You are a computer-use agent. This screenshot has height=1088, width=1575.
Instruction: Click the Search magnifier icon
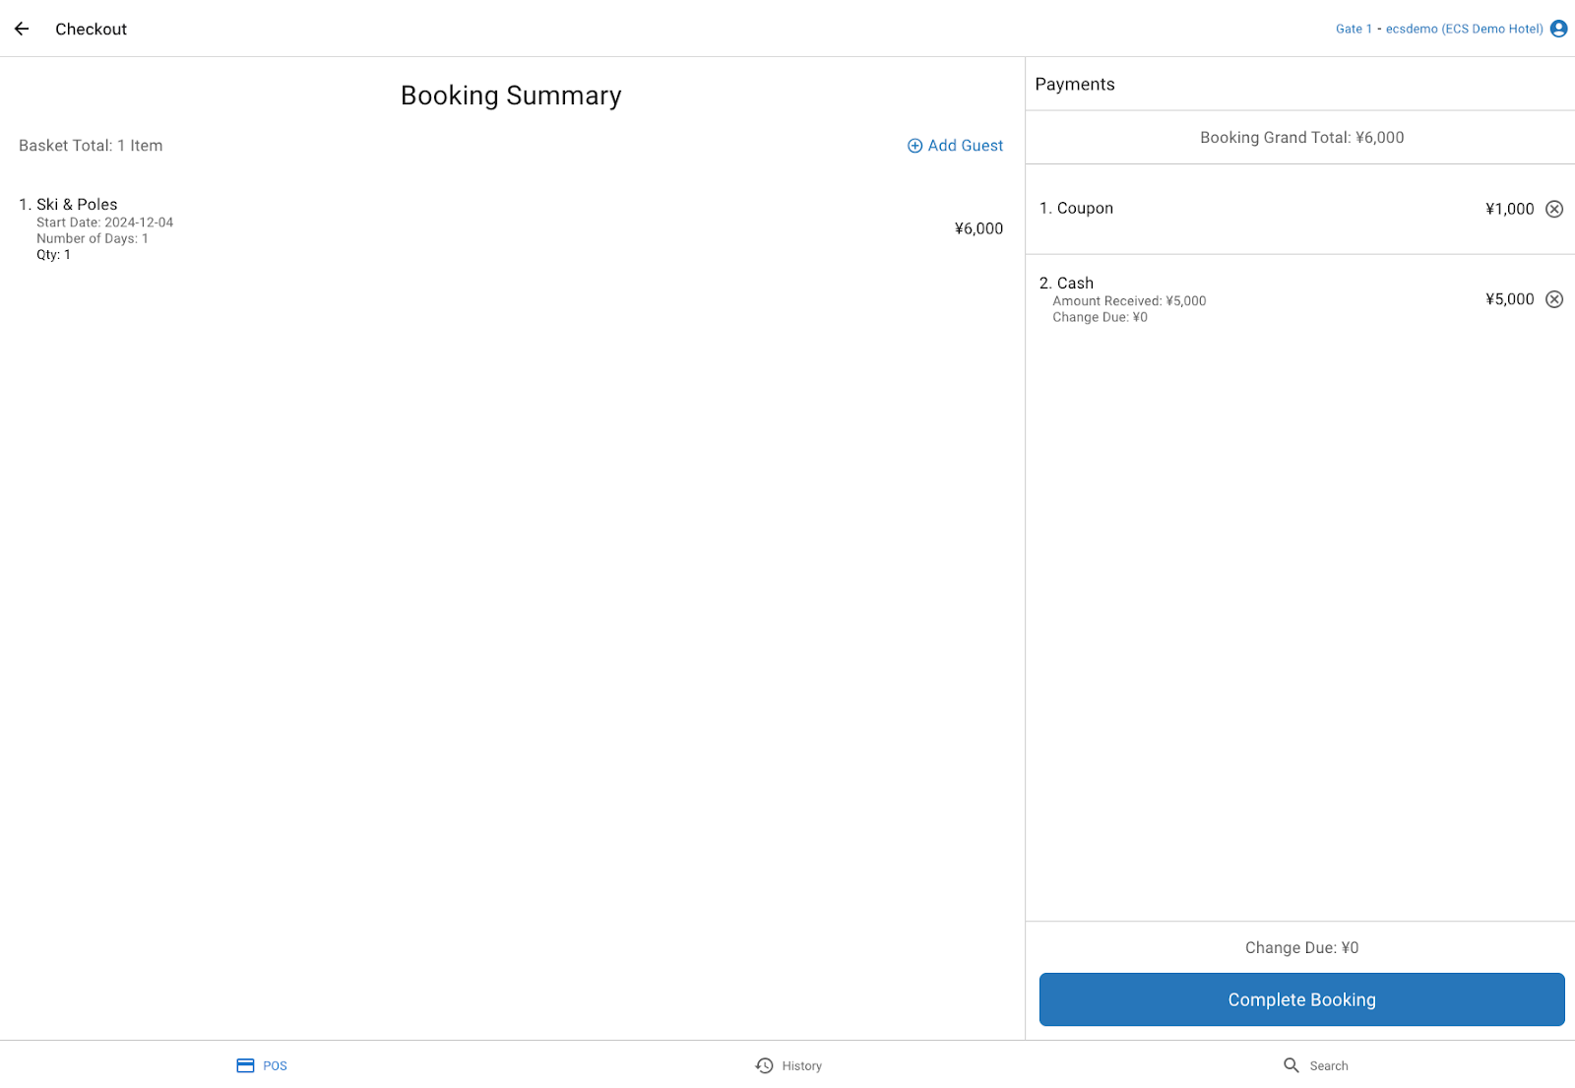[1291, 1065]
